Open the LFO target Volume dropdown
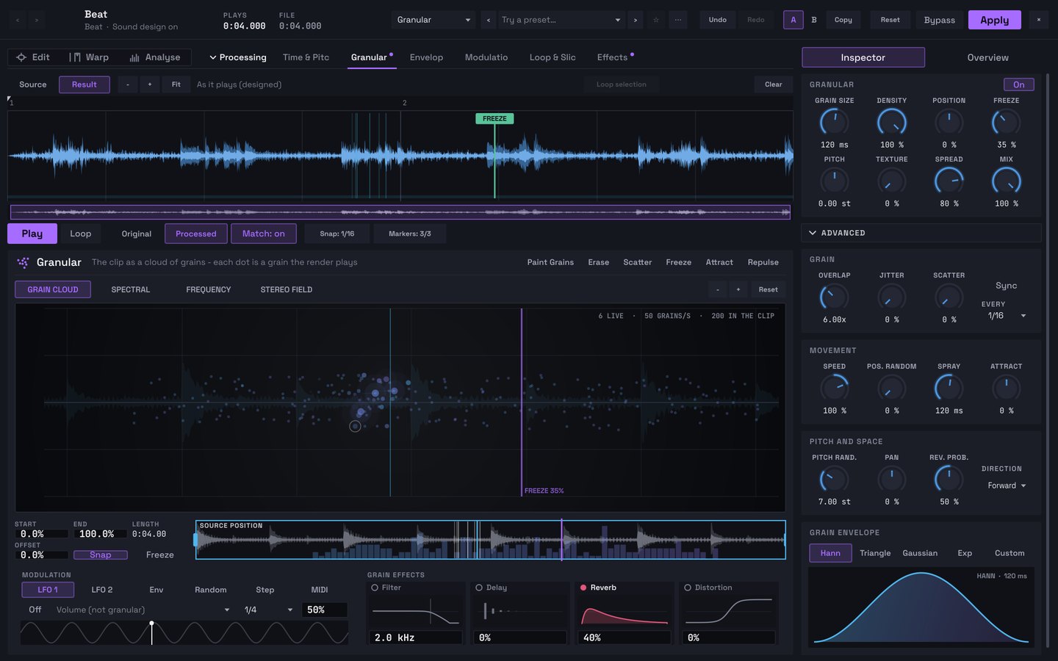 click(x=143, y=610)
